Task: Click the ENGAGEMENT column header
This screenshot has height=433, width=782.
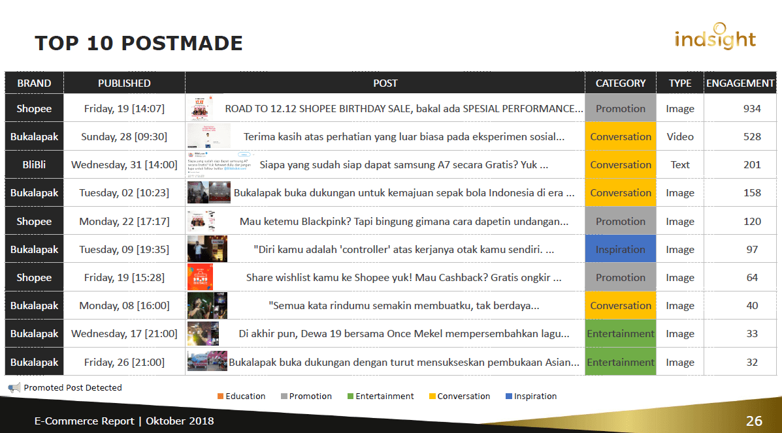Action: pos(740,83)
